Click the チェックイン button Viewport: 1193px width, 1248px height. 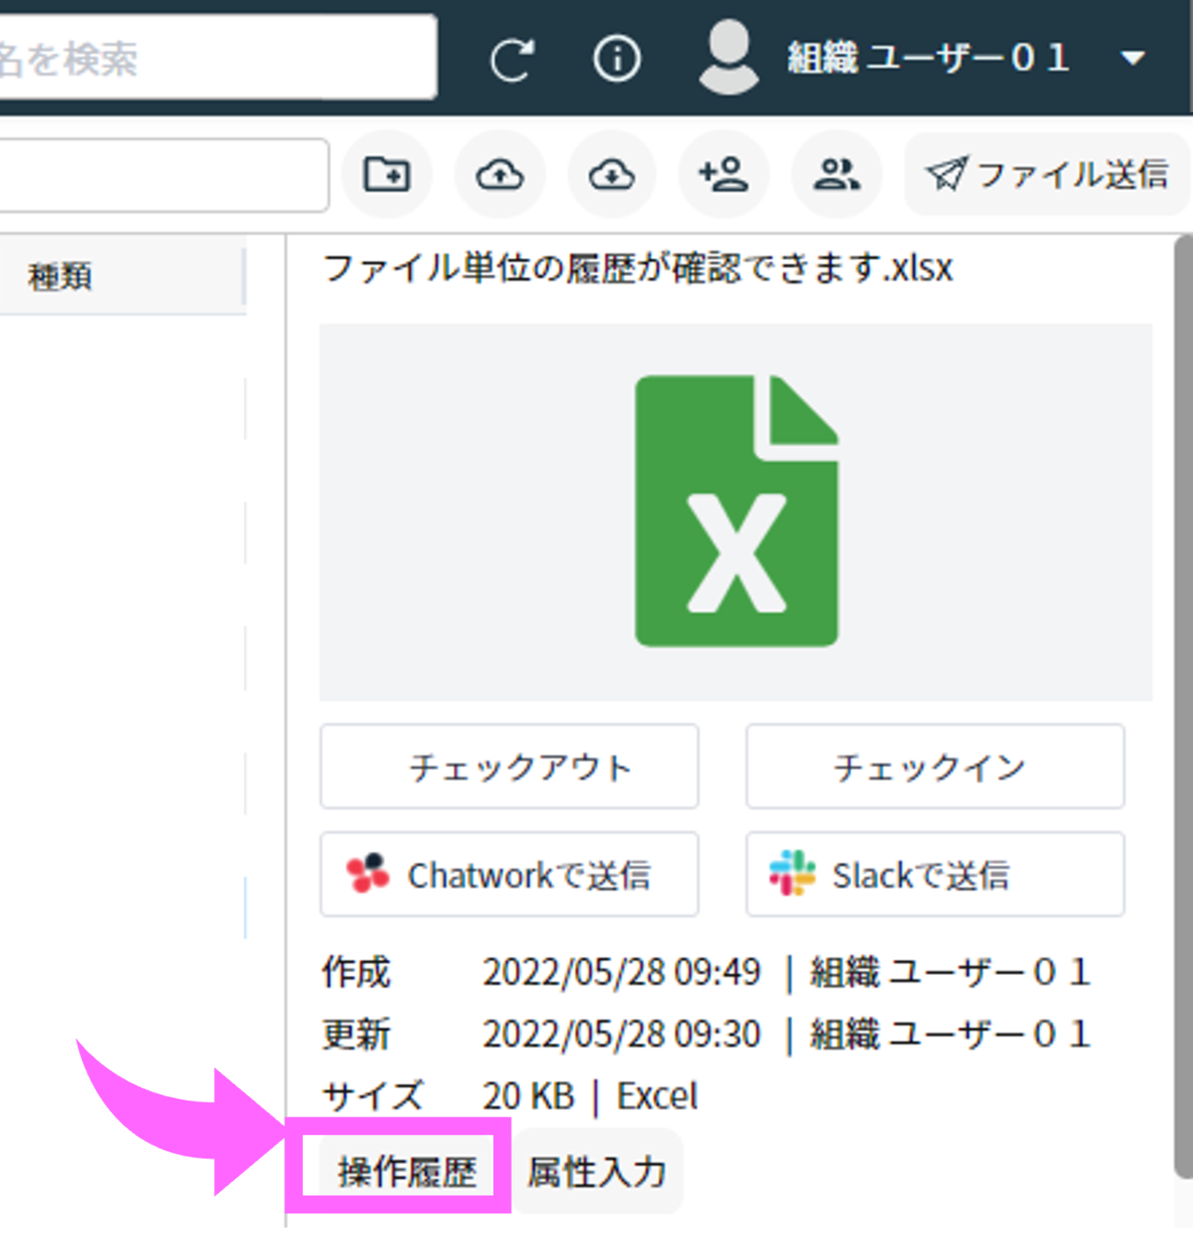[x=935, y=766]
